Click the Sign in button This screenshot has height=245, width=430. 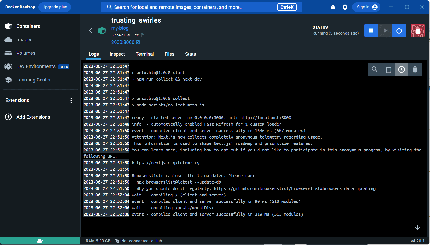pos(367,7)
